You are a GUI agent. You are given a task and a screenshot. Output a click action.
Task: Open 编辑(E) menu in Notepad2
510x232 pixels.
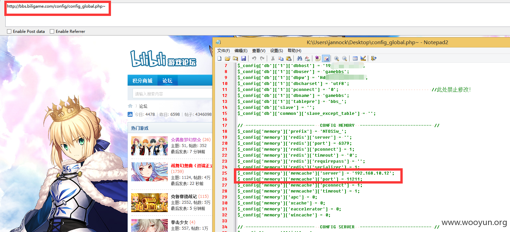coord(241,51)
